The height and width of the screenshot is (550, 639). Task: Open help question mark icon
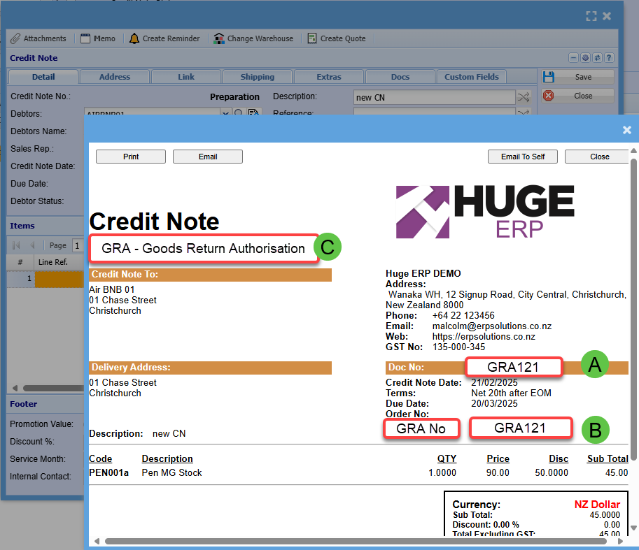(x=609, y=58)
